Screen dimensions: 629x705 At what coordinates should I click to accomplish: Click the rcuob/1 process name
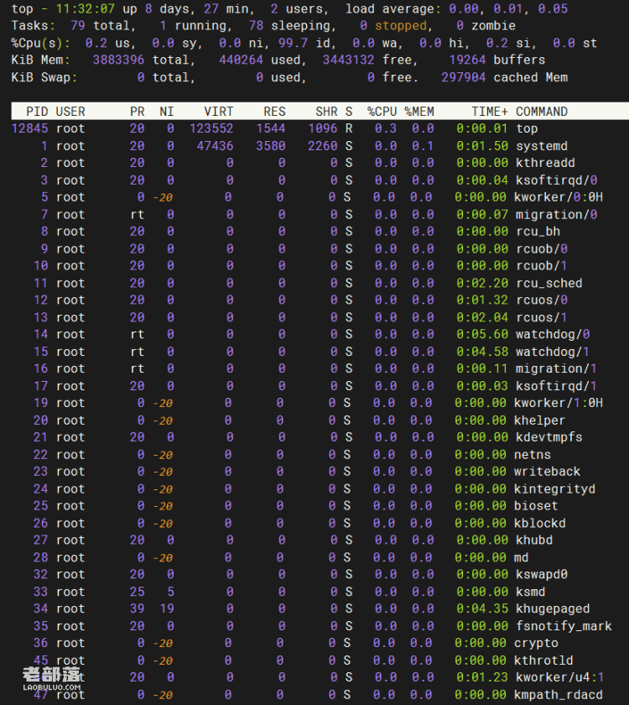coord(542,266)
